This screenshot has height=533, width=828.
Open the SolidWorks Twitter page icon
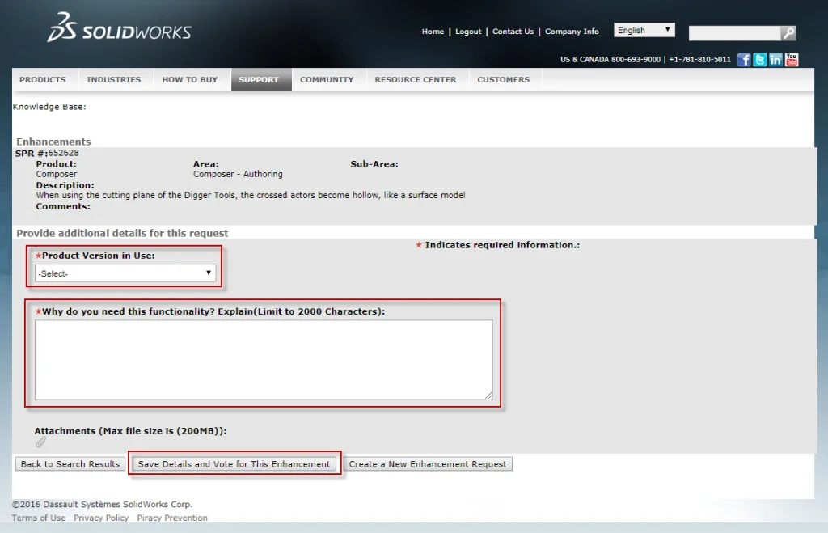pos(759,60)
